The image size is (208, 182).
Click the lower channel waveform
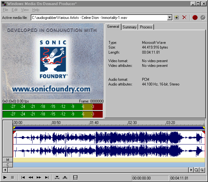(109, 151)
